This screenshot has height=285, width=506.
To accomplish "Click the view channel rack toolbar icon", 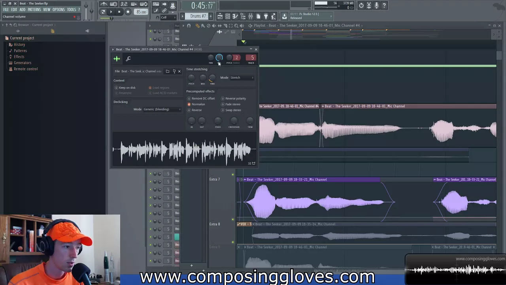I will point(228,16).
